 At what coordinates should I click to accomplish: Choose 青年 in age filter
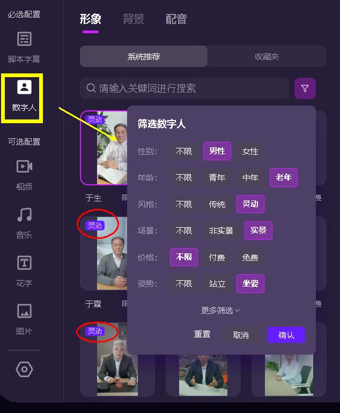pos(217,177)
